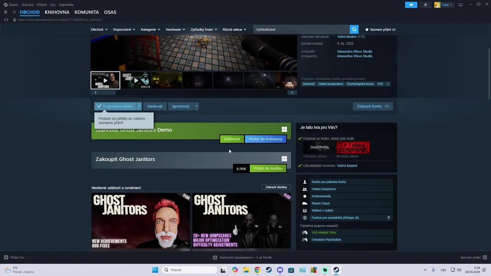Click the Achievements star-burst icon

[305, 196]
